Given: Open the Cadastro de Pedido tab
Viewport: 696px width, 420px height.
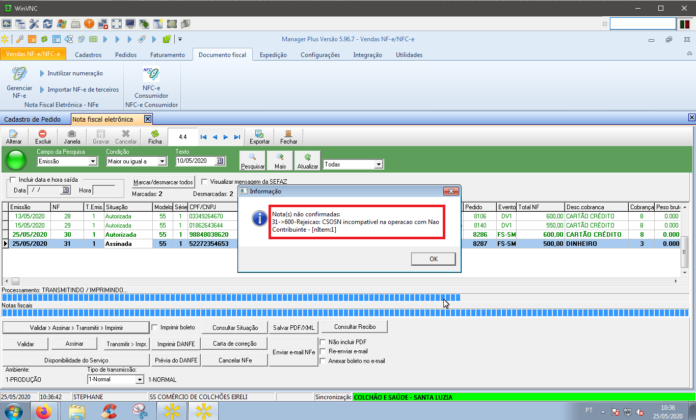Looking at the screenshot, I should coord(32,119).
